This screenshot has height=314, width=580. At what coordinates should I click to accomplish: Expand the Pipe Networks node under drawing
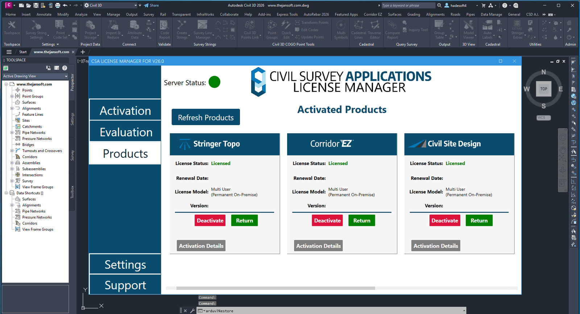click(12, 133)
